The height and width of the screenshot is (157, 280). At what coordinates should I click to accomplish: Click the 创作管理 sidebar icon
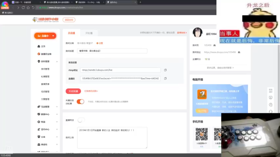[x=39, y=61]
